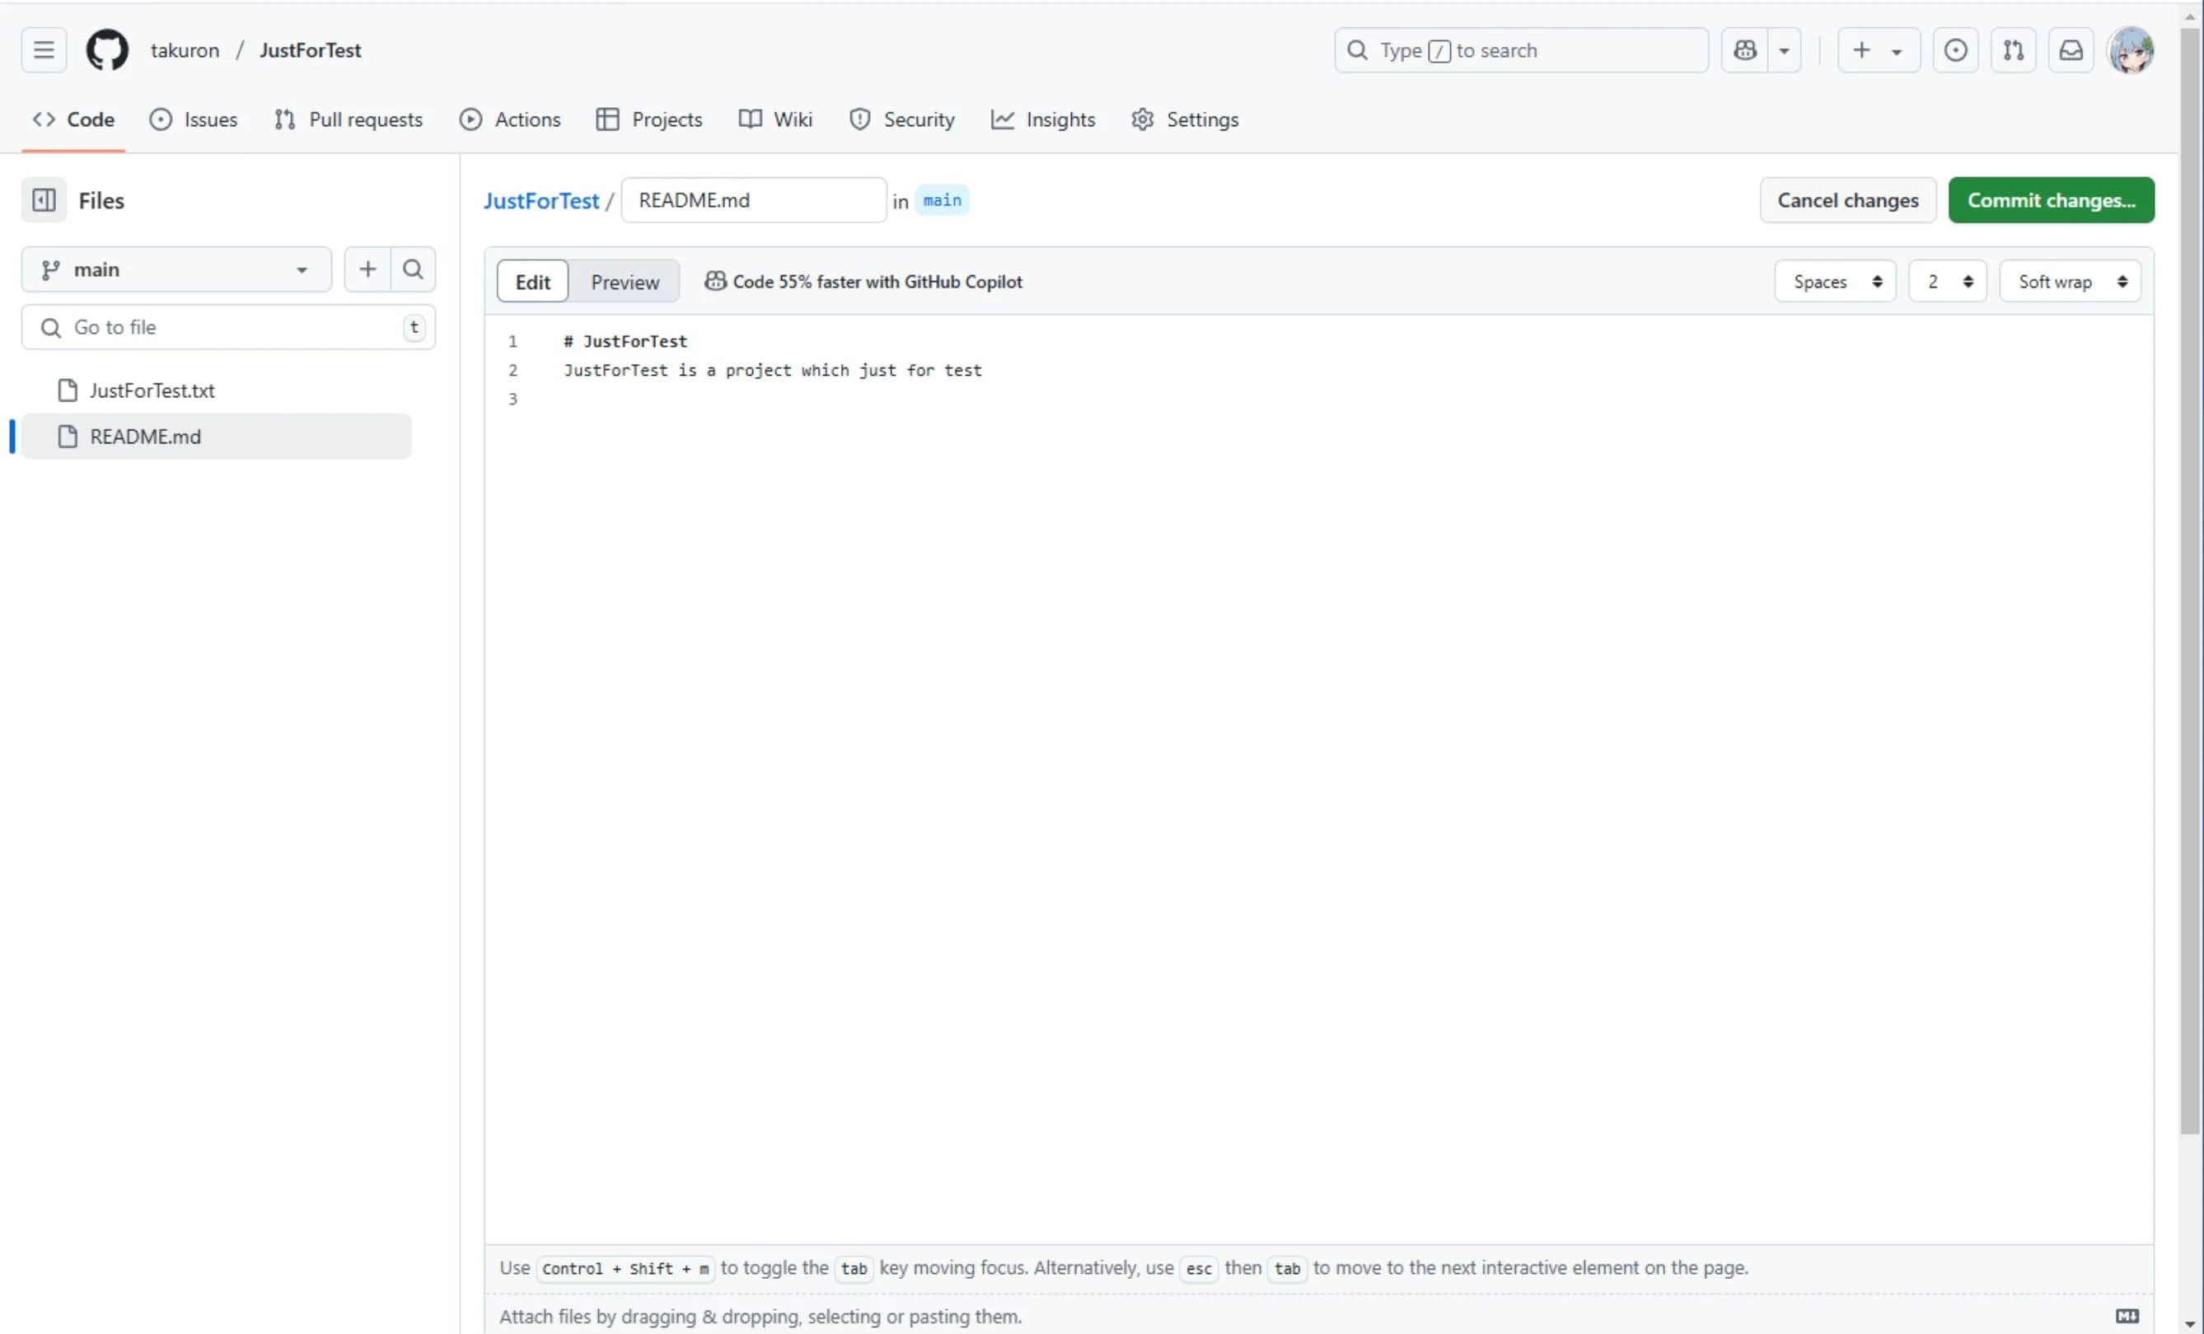Open the Pull requests tab
2204x1334 pixels.
(349, 119)
